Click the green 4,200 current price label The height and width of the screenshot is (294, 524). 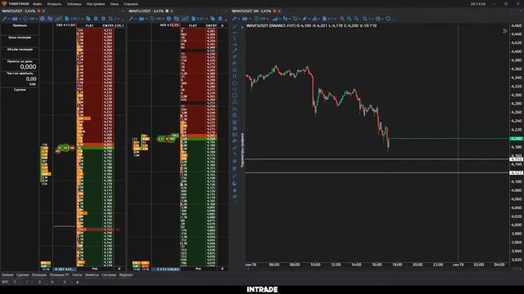click(x=517, y=138)
